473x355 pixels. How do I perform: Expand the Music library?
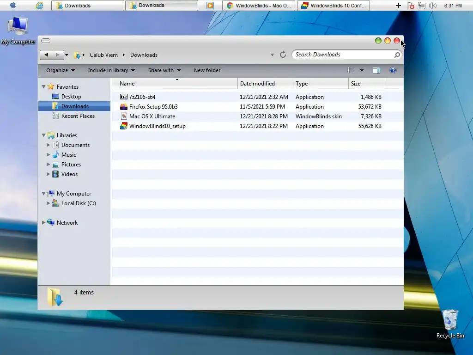point(48,154)
